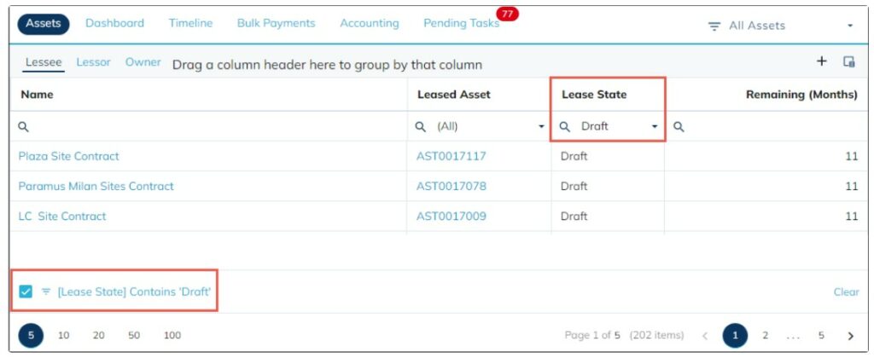874x358 pixels.
Task: Switch to the Dashboard tab
Action: tap(114, 23)
